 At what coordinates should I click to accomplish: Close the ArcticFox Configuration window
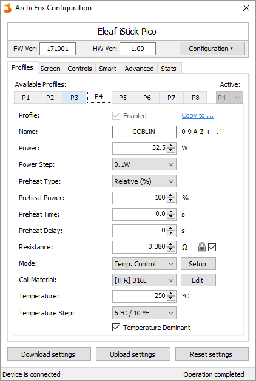(246, 8)
